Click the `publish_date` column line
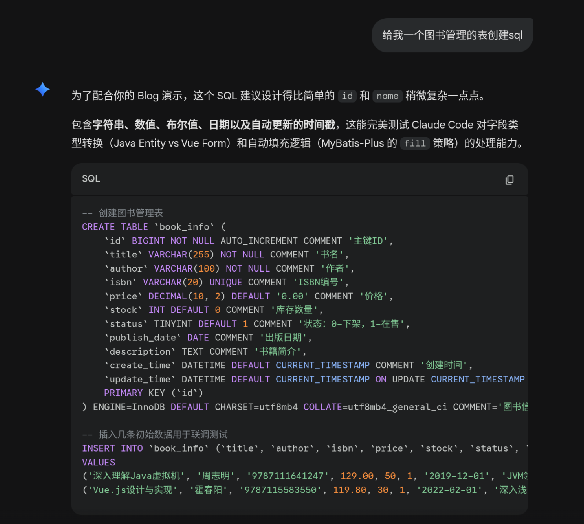The width and height of the screenshot is (584, 524). [x=208, y=338]
